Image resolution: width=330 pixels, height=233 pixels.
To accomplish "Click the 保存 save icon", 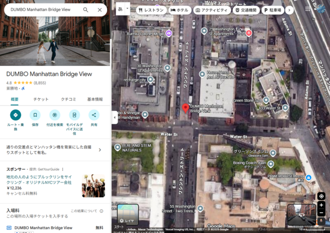I will (35, 115).
